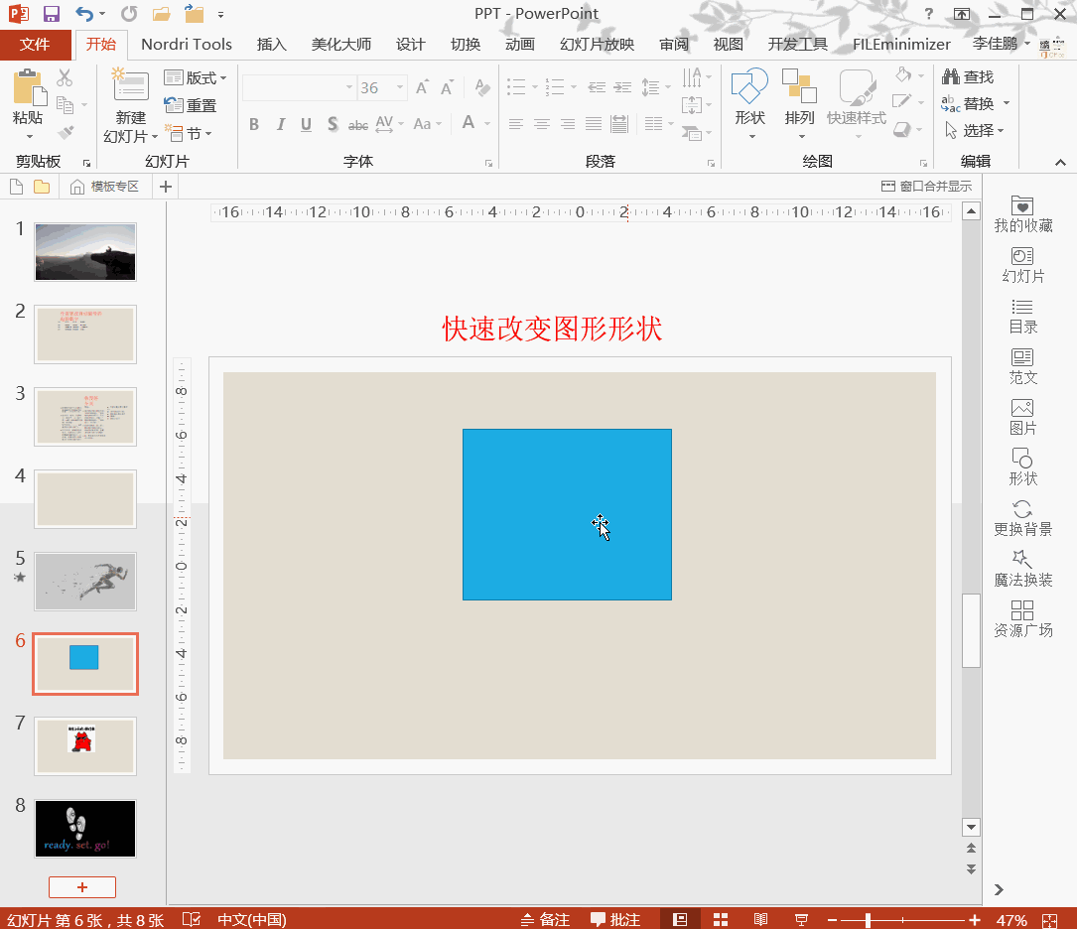
Task: Open My Favorites in right sidebar
Action: (1022, 213)
